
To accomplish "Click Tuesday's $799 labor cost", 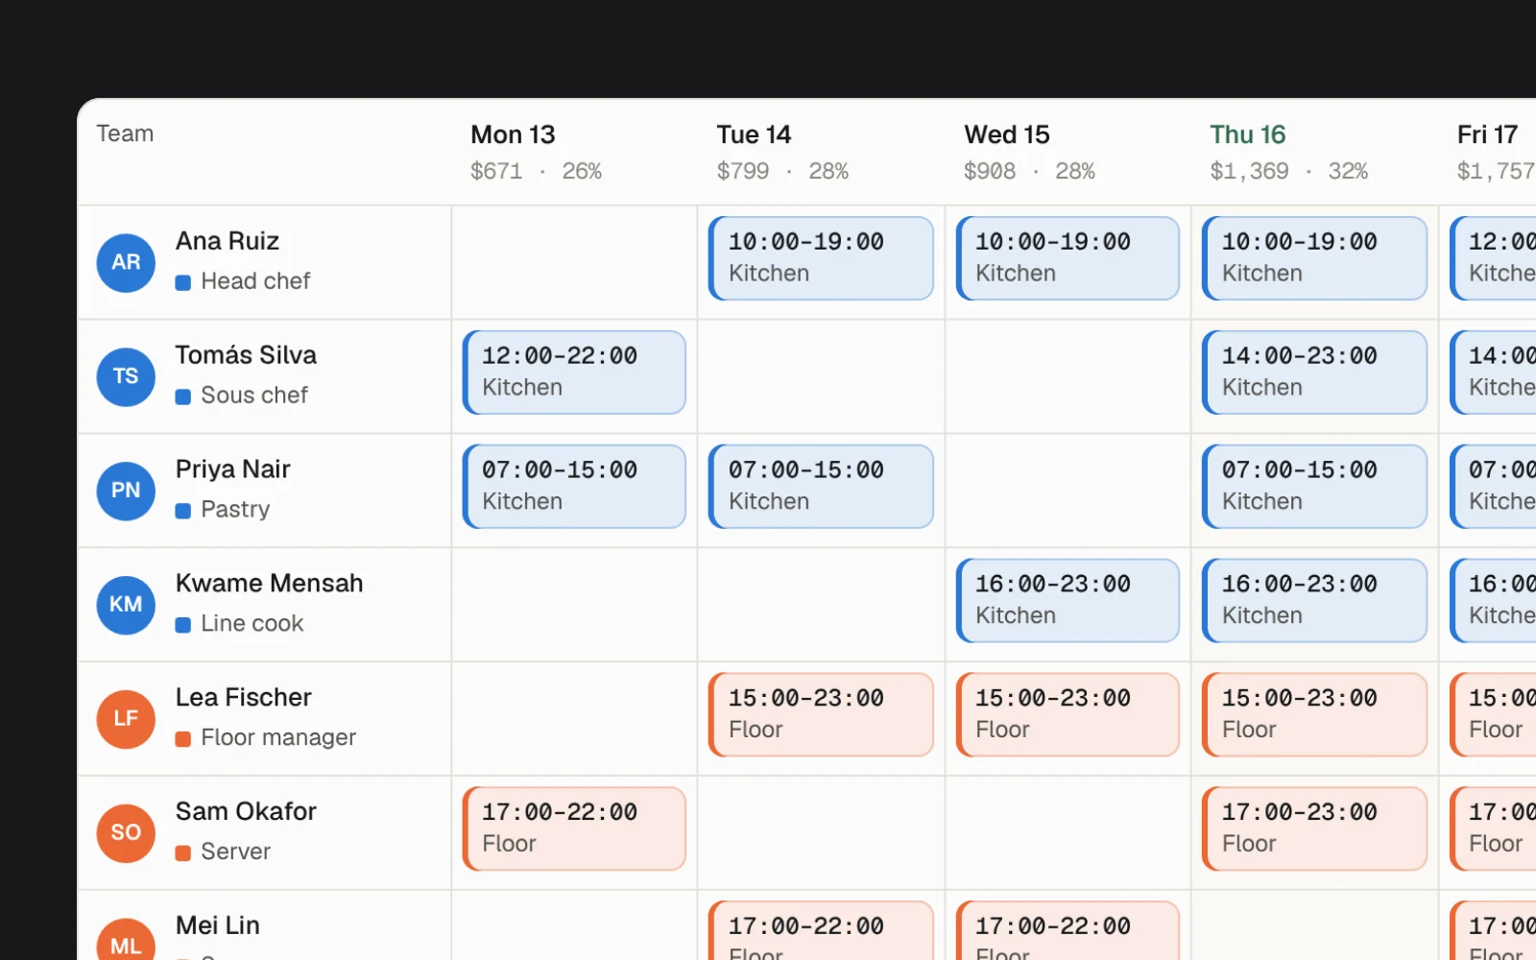I will (x=743, y=172).
